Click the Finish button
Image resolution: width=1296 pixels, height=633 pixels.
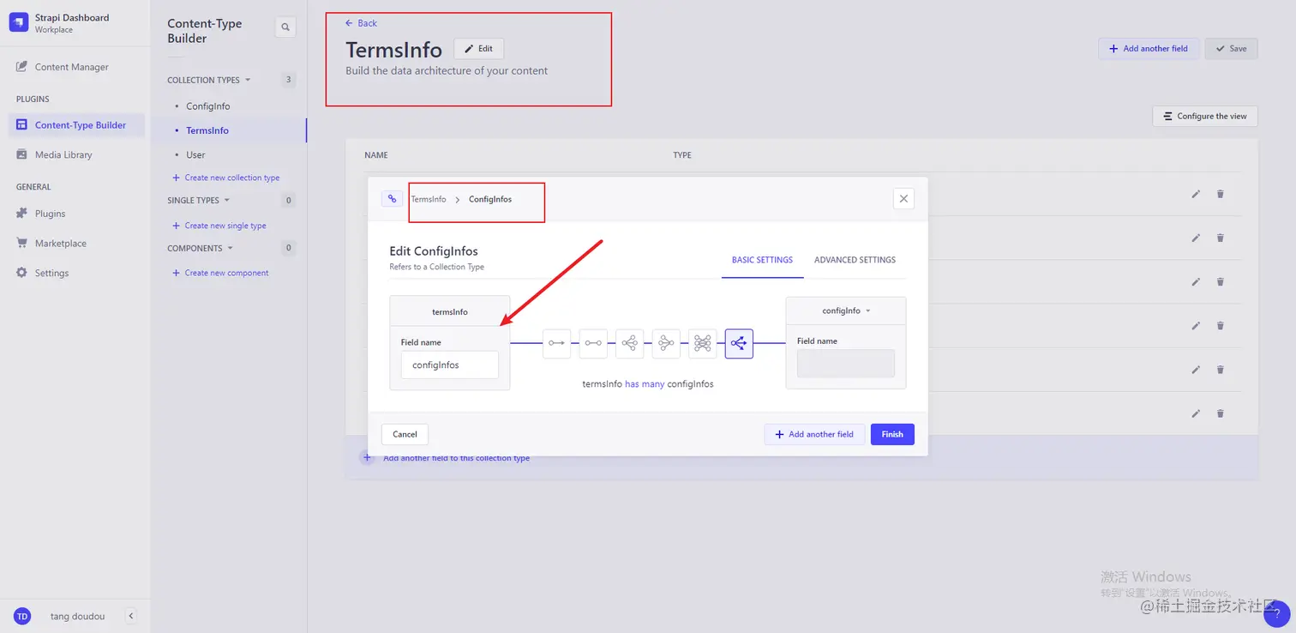click(892, 434)
